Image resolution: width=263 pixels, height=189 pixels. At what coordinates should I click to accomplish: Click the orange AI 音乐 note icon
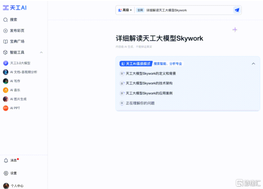click(5, 90)
